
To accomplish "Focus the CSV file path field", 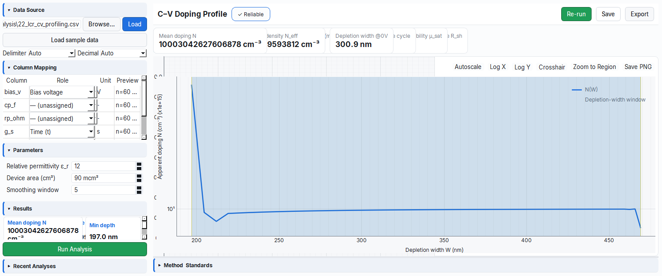I will point(42,24).
